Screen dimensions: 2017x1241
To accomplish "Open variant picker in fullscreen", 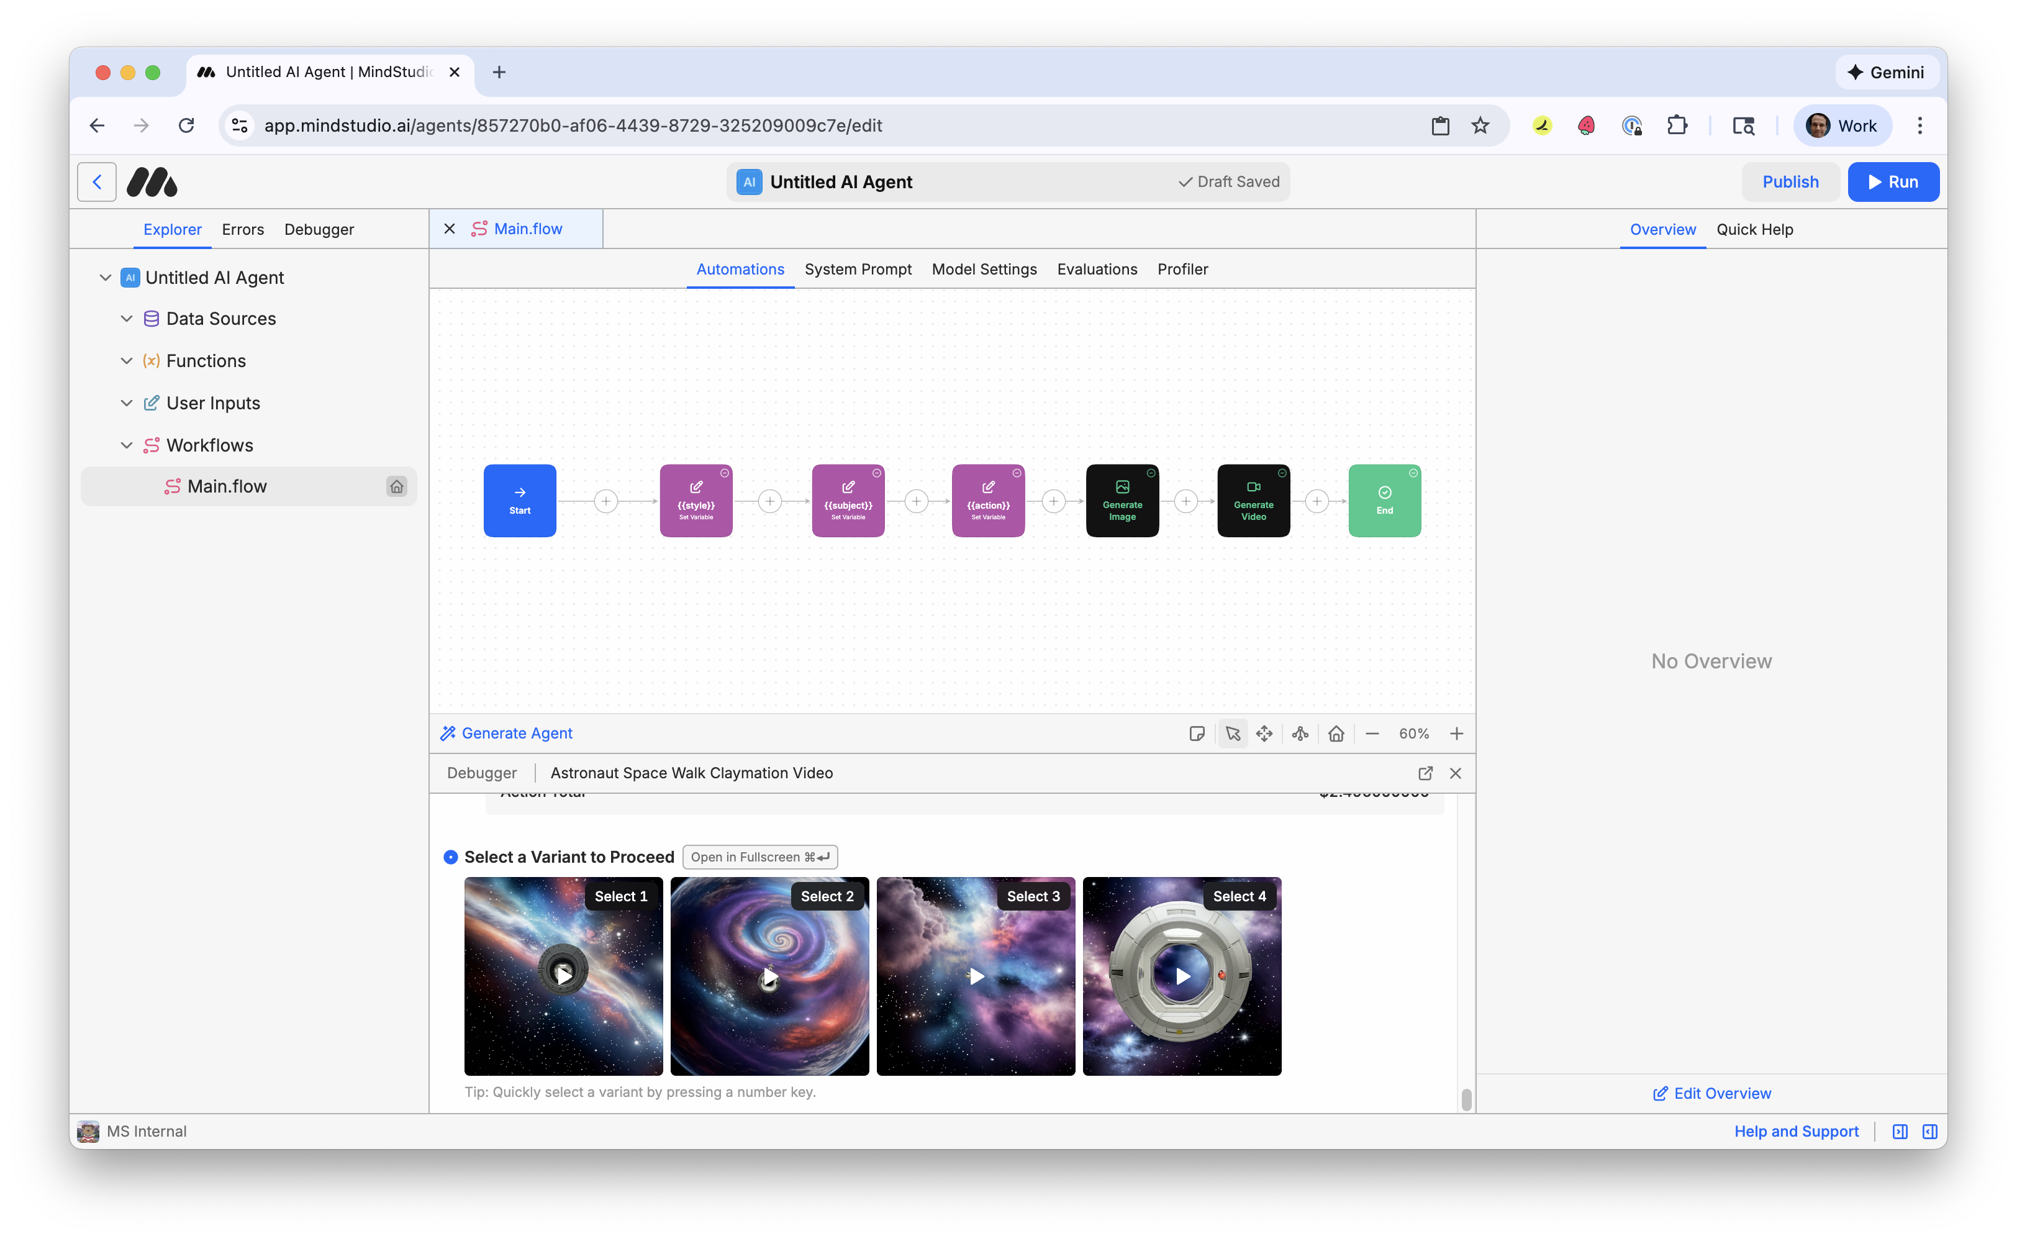I will pyautogui.click(x=760, y=857).
